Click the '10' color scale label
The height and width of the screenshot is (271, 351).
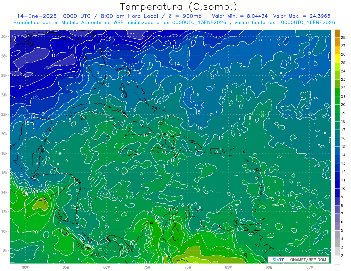coord(343,189)
